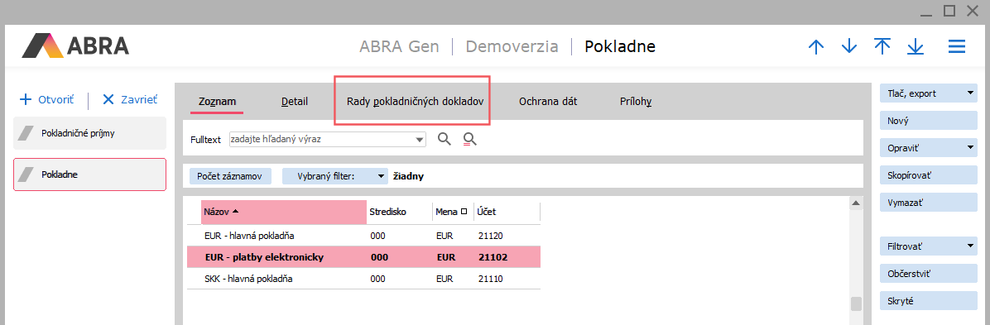Click Účet column header
990x325 pixels.
pos(507,212)
